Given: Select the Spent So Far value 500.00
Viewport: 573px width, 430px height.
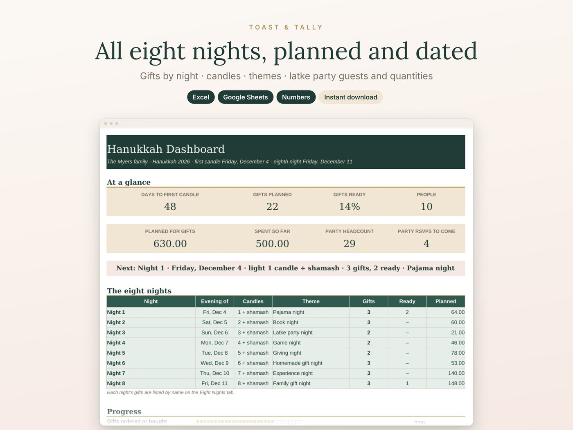Looking at the screenshot, I should (x=272, y=244).
